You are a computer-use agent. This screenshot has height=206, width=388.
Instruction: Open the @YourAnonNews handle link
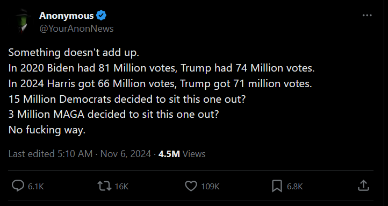coord(76,29)
